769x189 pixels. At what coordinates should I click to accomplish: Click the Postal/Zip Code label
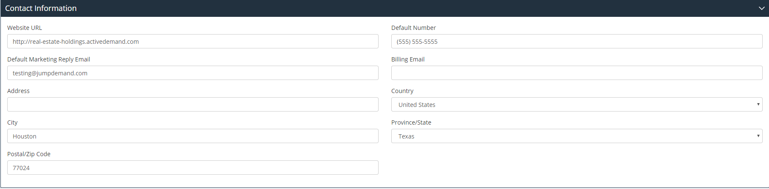(29, 154)
